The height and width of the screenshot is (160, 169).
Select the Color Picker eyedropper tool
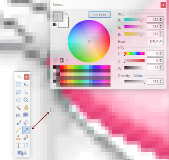(x=26, y=130)
